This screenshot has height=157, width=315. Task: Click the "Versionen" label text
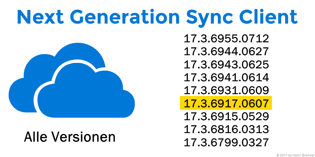click(x=82, y=137)
